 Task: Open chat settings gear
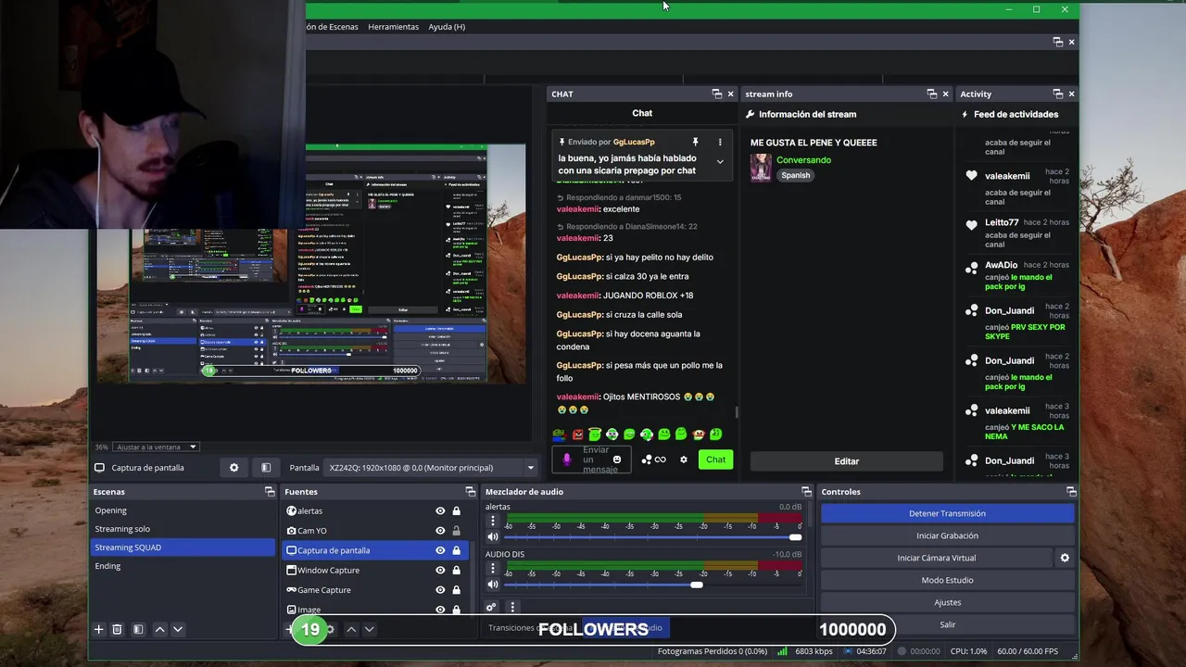[684, 459]
